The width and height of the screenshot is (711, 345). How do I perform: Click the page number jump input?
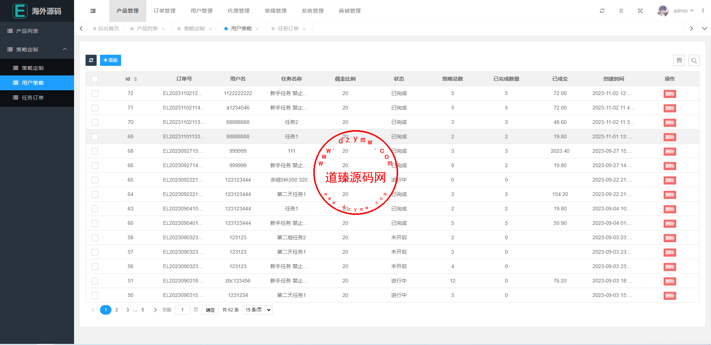point(183,310)
